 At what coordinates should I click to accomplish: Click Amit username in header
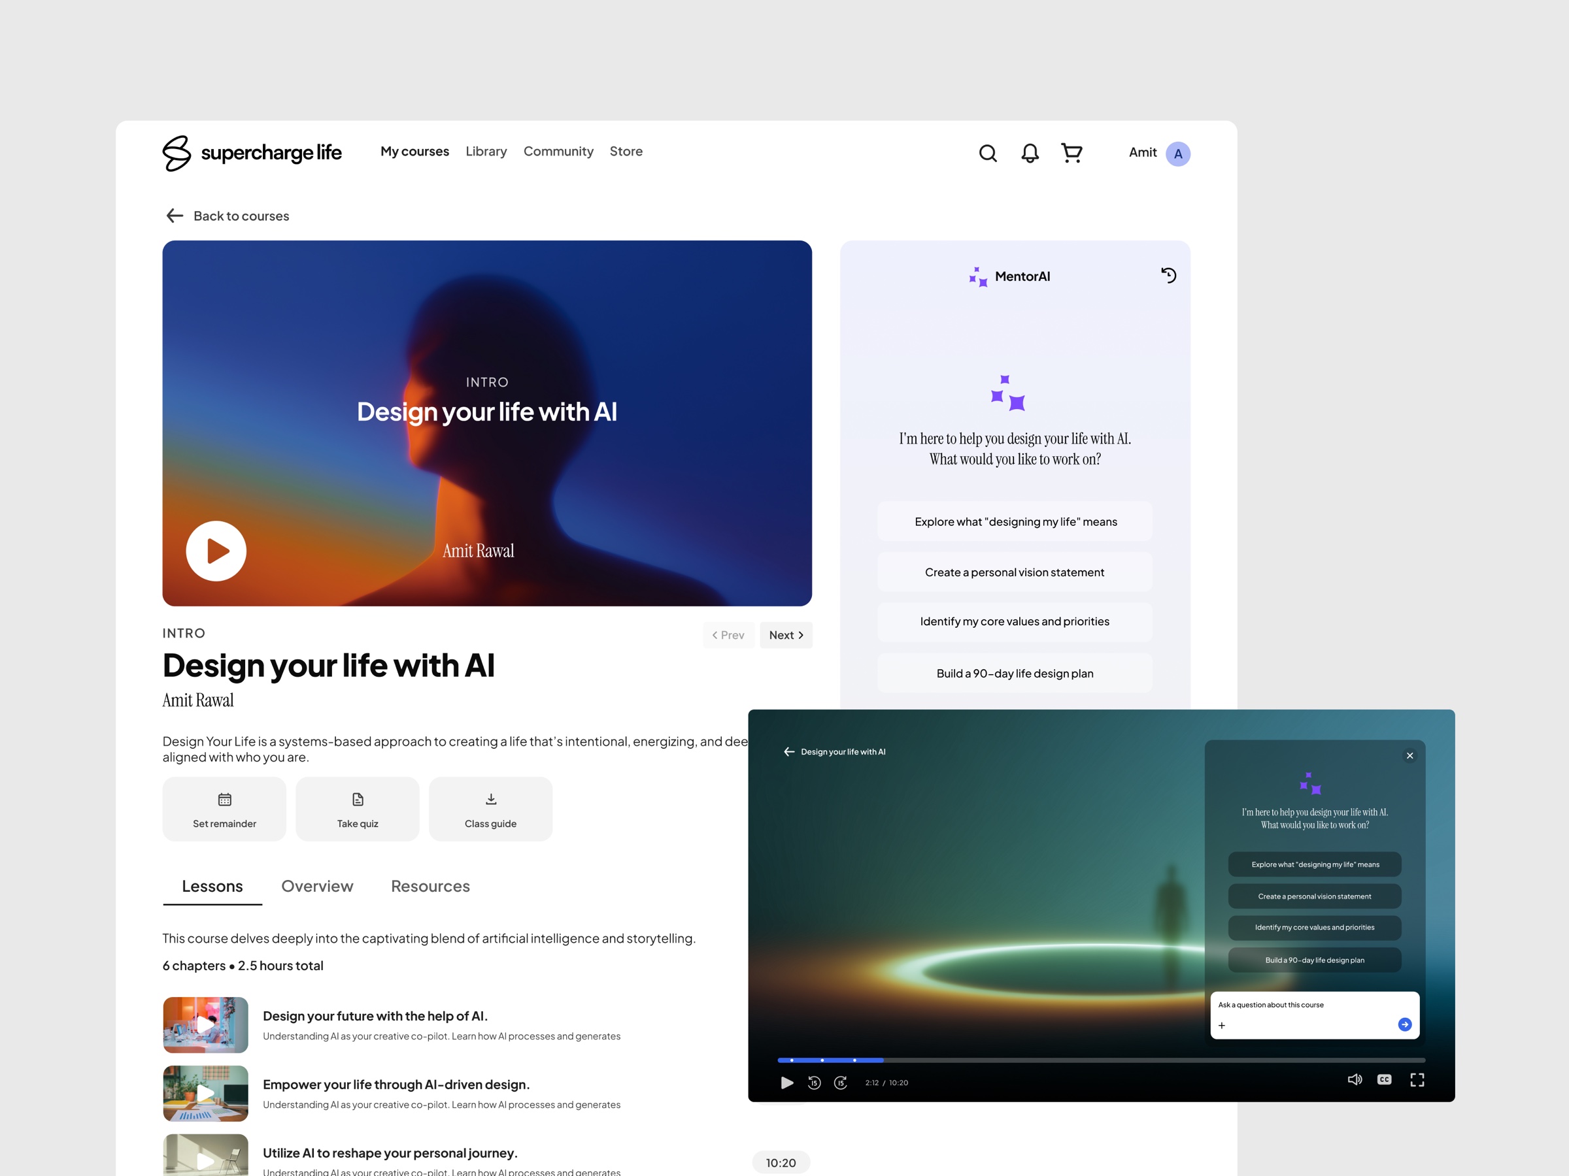[x=1143, y=152]
